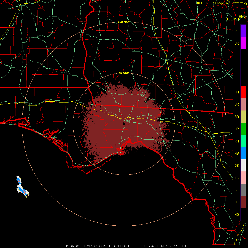Click the WS legend label
Screen dimensions: 248x248
click(x=236, y=153)
